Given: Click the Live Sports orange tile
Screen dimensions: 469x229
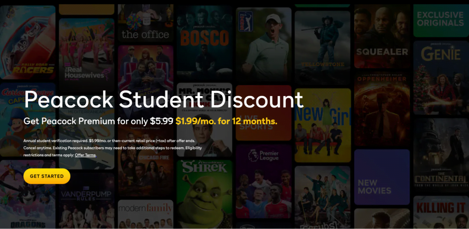Looking at the screenshot, I should 263,113.
